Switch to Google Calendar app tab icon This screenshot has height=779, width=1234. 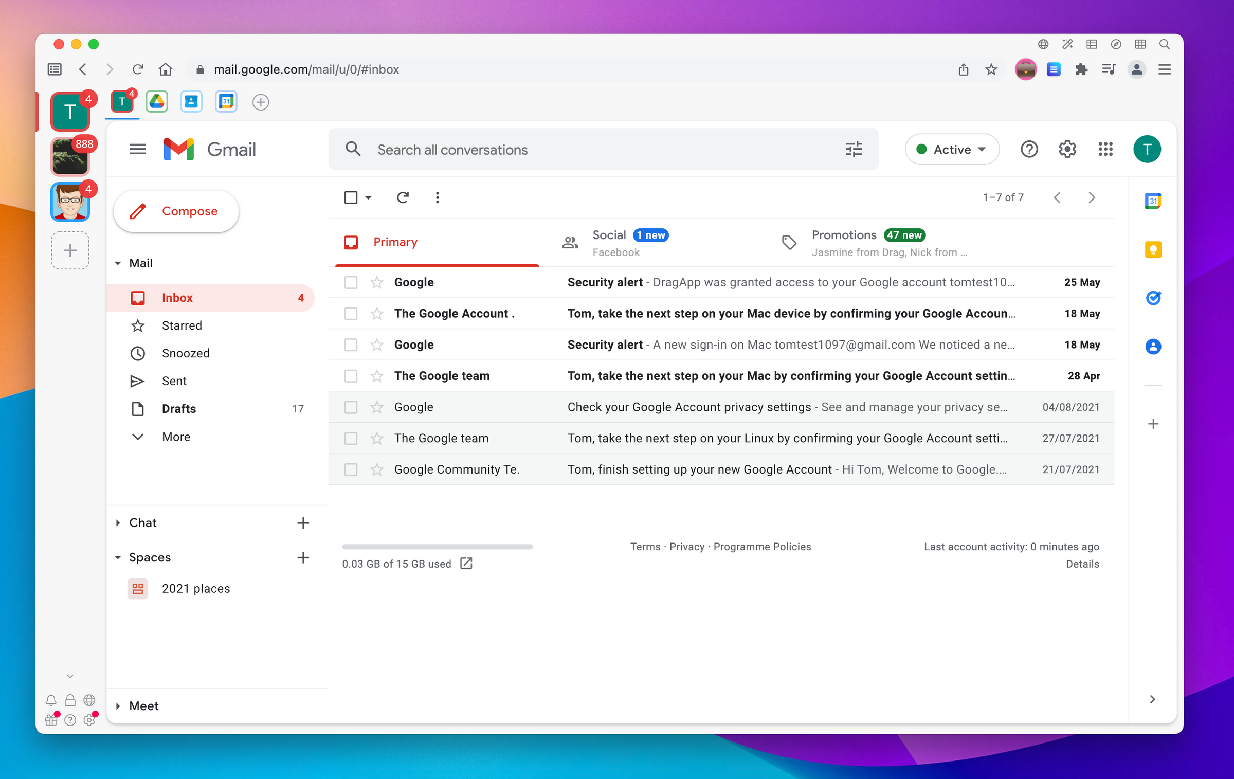point(226,102)
